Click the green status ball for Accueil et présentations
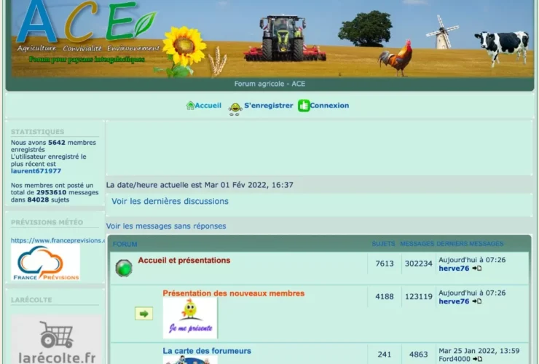The height and width of the screenshot is (364, 539). pyautogui.click(x=124, y=268)
